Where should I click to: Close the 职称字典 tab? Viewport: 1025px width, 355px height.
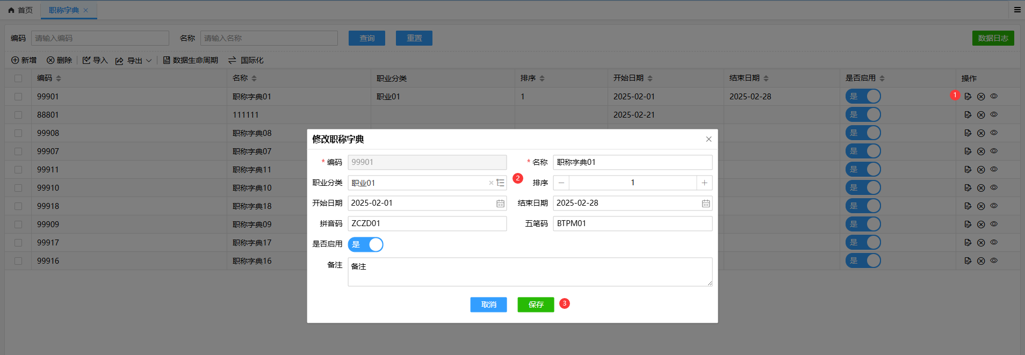pos(85,10)
